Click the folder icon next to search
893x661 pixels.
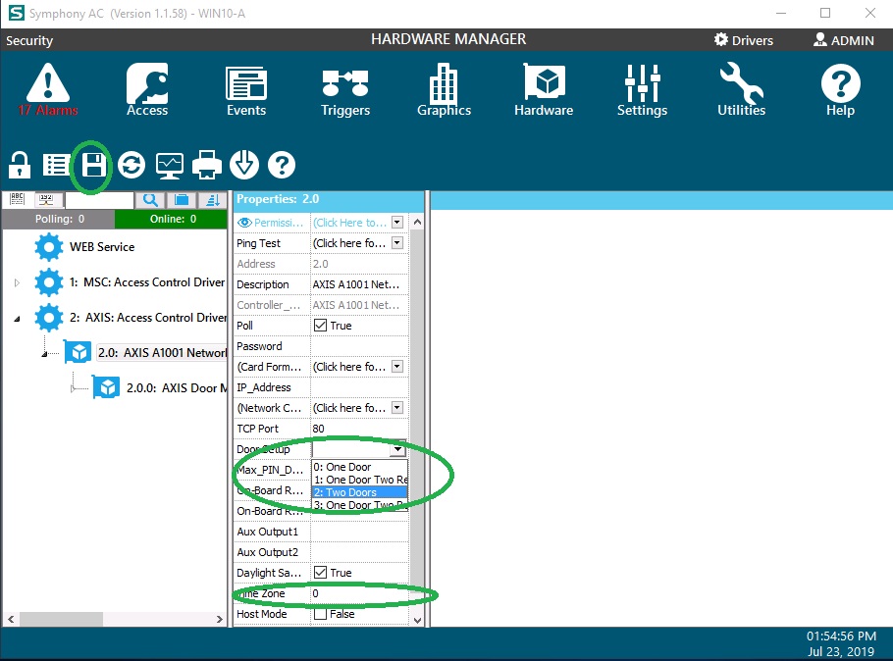(x=182, y=200)
